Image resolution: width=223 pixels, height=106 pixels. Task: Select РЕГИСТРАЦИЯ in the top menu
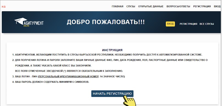pyautogui.click(x=202, y=6)
